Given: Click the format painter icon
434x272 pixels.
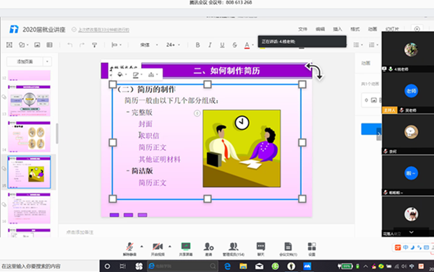Looking at the screenshot, I should [94, 45].
